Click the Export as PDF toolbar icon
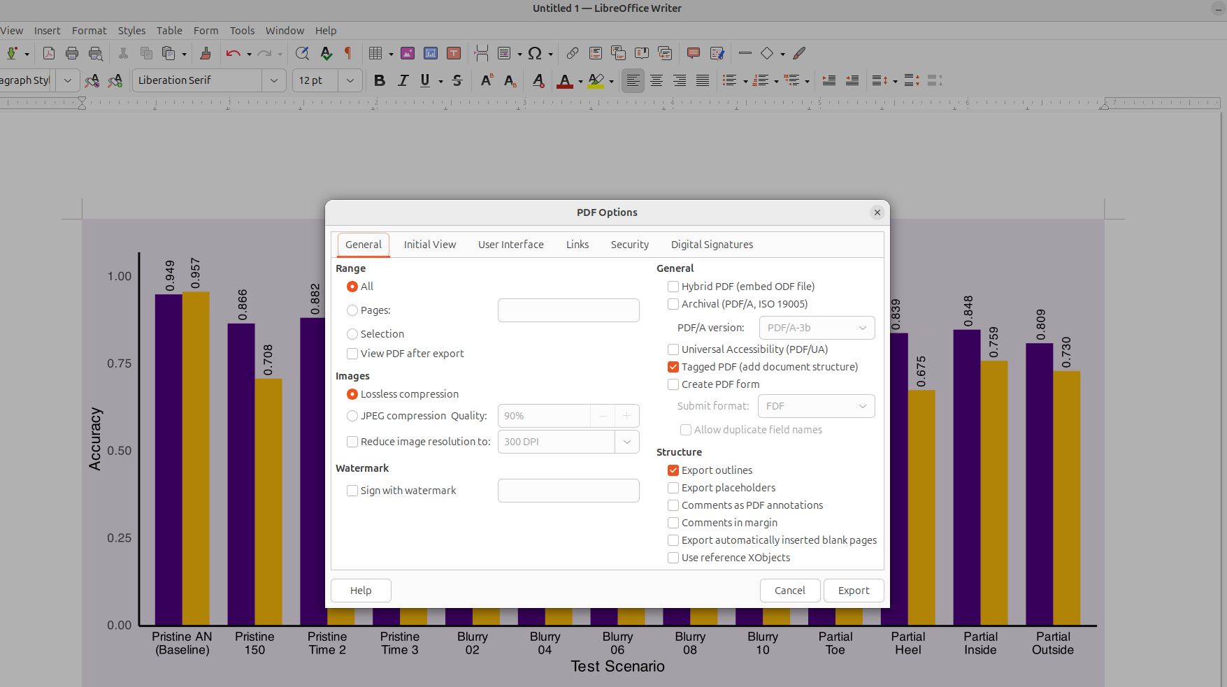The image size is (1227, 687). pos(49,53)
